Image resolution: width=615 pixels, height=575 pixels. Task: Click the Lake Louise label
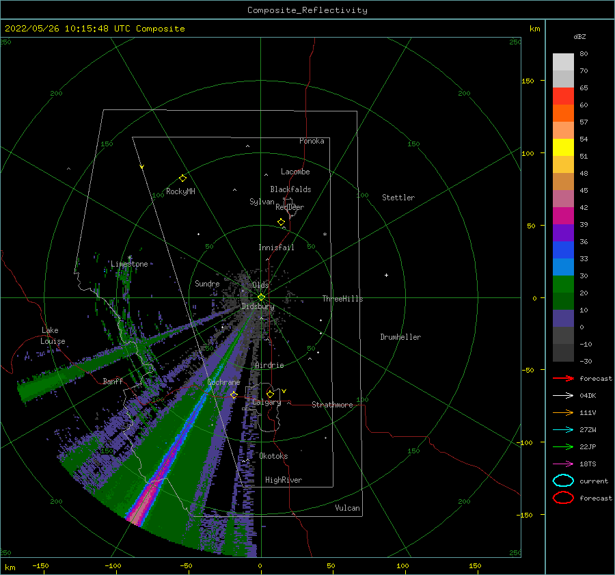[53, 336]
